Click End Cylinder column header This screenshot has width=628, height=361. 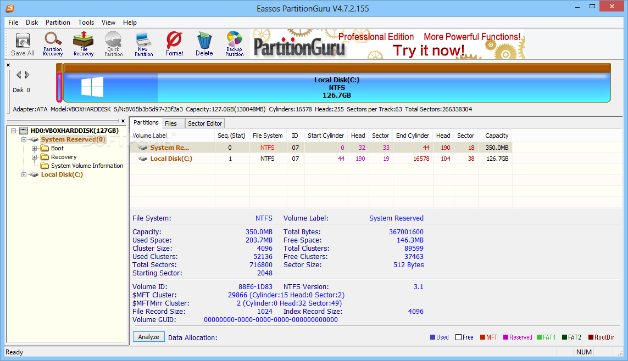pos(413,136)
